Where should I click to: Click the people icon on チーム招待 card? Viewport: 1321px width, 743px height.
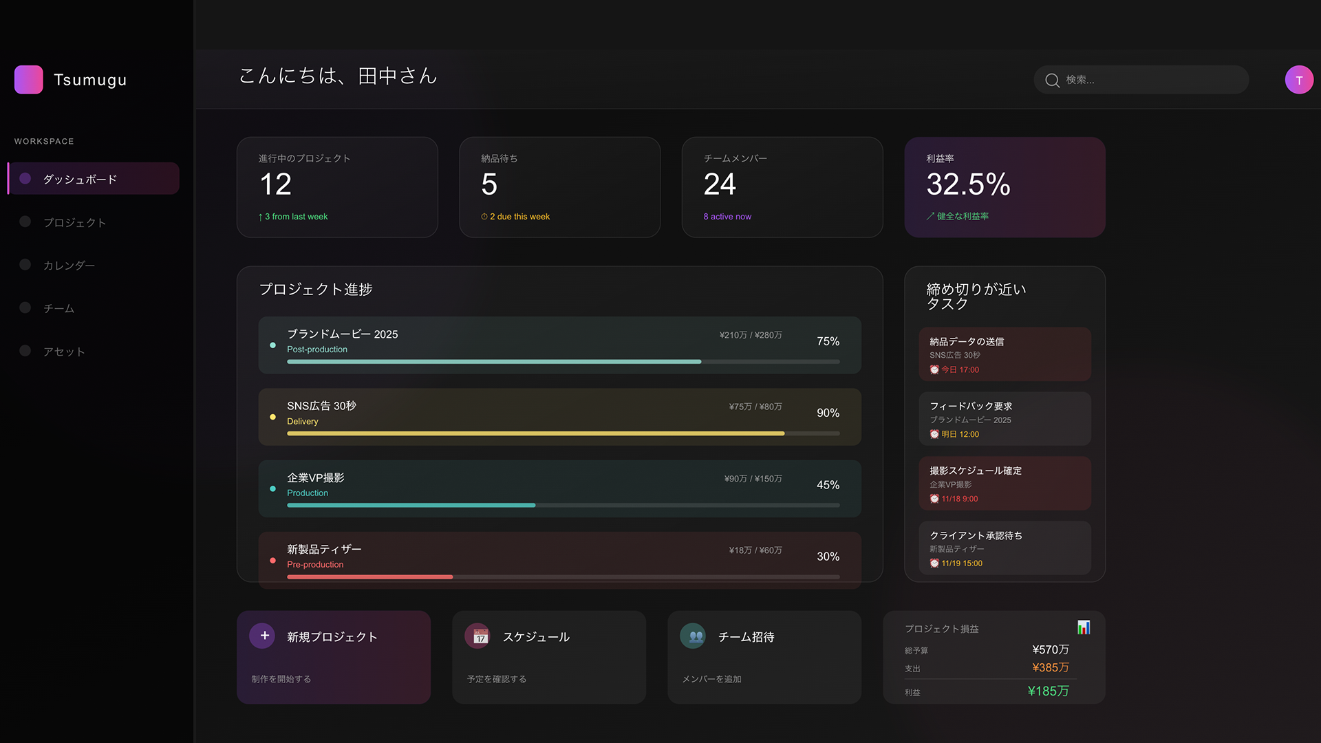695,636
